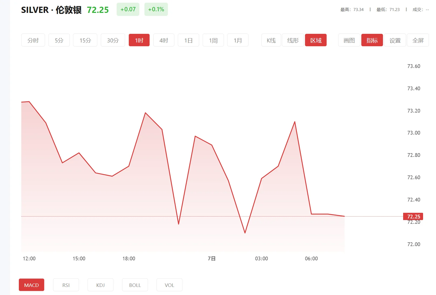The height and width of the screenshot is (295, 436).
Task: Switch to 分时 intraday view
Action: pyautogui.click(x=33, y=40)
